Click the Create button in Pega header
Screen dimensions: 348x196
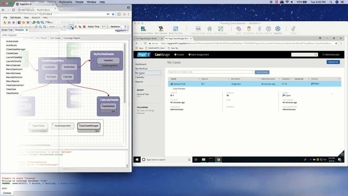(x=179, y=54)
